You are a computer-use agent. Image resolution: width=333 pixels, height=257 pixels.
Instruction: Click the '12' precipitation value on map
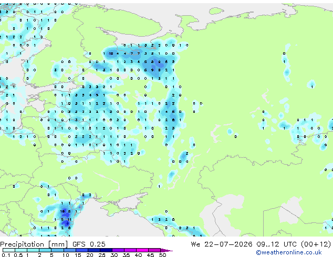pyautogui.click(x=111, y=53)
